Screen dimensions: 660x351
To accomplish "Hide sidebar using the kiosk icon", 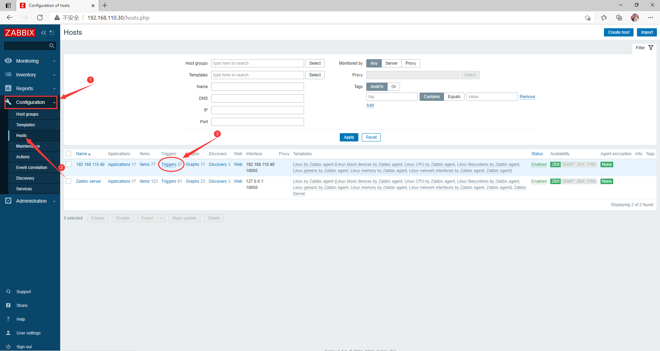I will pyautogui.click(x=52, y=33).
